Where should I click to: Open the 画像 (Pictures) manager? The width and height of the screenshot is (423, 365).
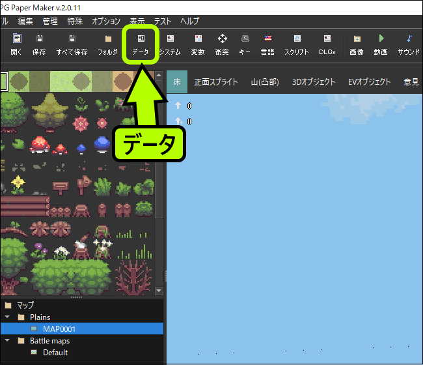coord(356,44)
